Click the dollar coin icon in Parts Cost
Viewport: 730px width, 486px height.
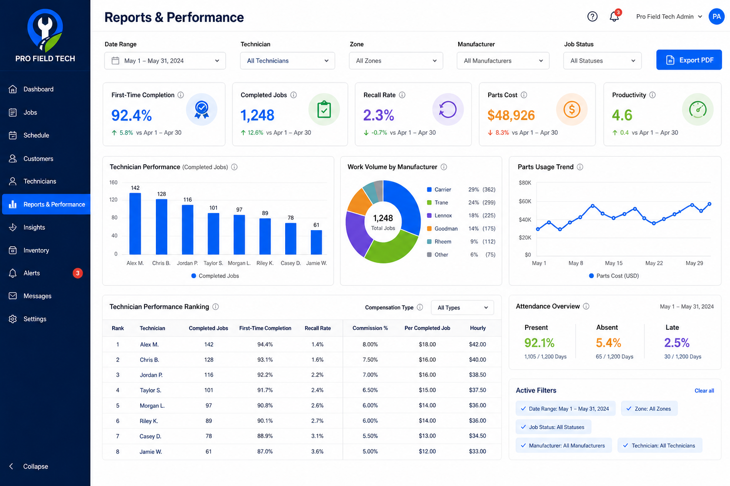pos(572,110)
